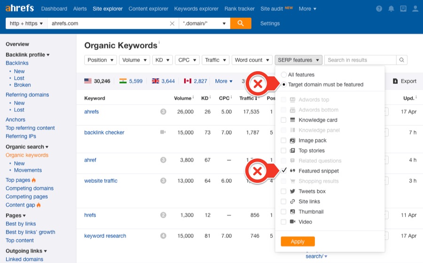Select Target domain must be featured radio
The height and width of the screenshot is (263, 423).
coord(283,84)
